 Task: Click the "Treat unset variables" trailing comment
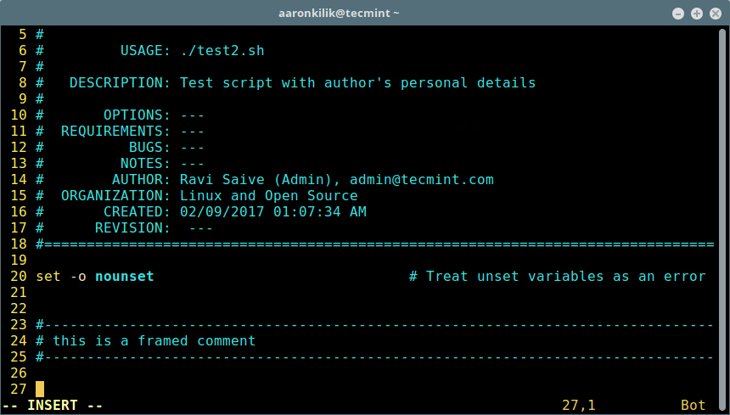point(557,277)
